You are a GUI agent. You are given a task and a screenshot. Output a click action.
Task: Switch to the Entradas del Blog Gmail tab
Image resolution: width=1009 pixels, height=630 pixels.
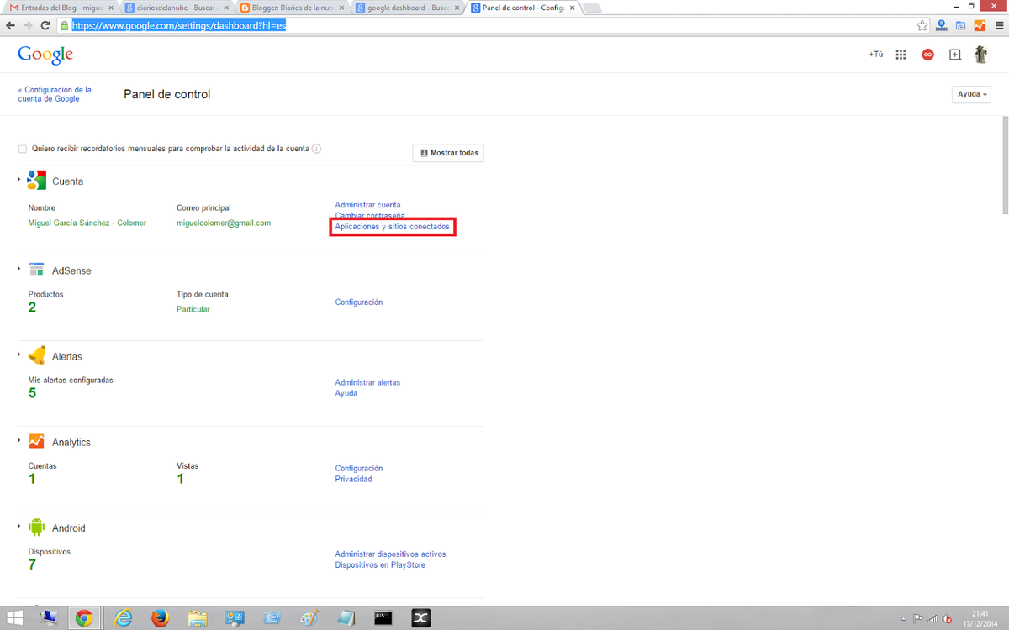tap(59, 8)
